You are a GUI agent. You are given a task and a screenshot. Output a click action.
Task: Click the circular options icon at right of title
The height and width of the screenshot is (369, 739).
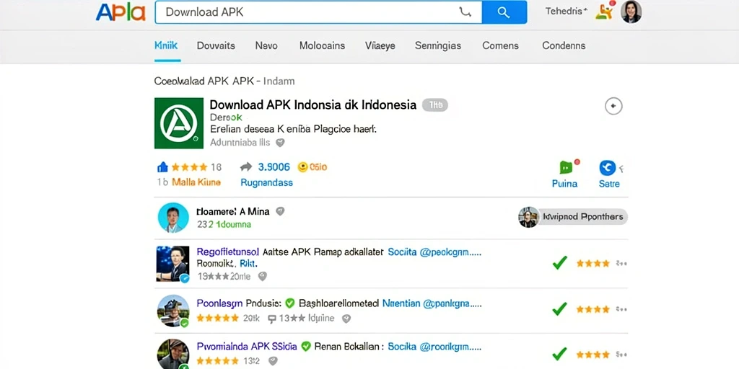click(x=613, y=107)
